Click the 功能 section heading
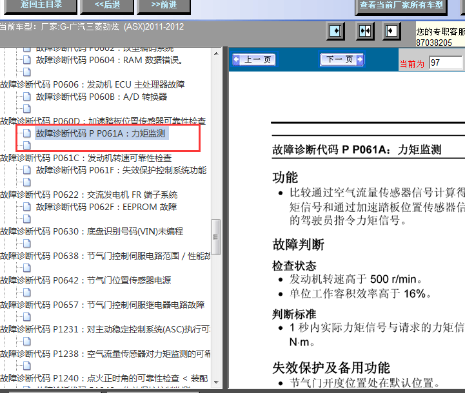This screenshot has width=465, height=393. coord(285,177)
